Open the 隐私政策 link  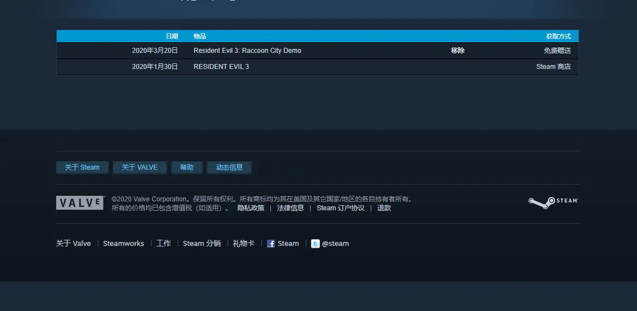pos(251,208)
